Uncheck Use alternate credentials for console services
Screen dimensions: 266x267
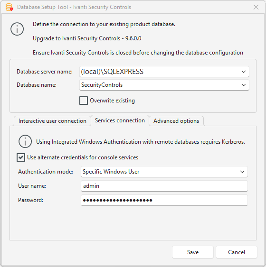click(x=21, y=157)
